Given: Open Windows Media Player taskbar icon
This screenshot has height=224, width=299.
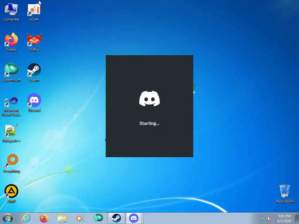Looking at the screenshot, I should [80, 218].
